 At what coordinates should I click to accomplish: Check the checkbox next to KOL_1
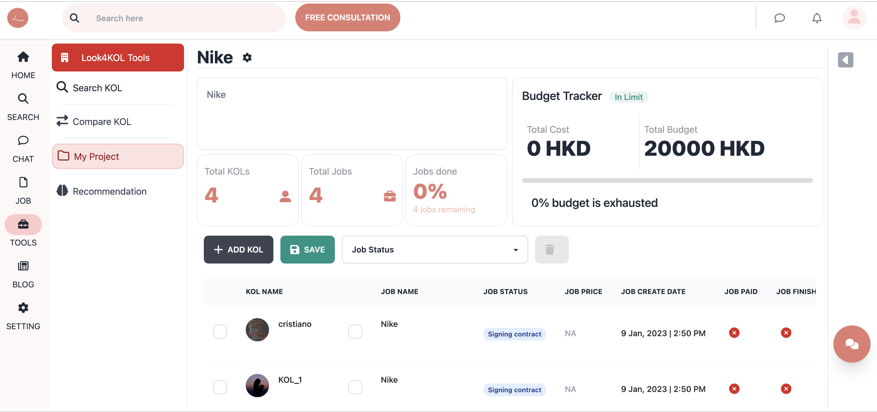pos(220,387)
